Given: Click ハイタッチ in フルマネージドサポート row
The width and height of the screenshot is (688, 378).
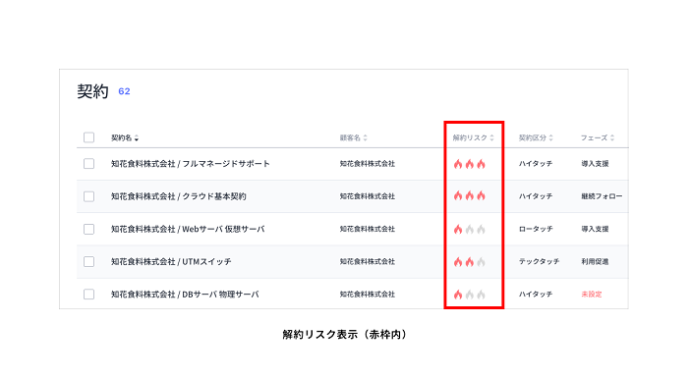Looking at the screenshot, I should pos(536,164).
